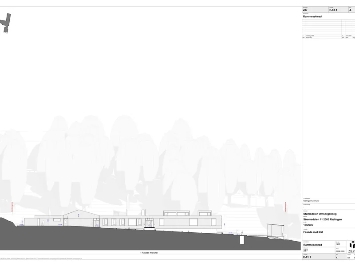Click the white foundation rectangle in the ground
355x266 pixels.
(242, 240)
